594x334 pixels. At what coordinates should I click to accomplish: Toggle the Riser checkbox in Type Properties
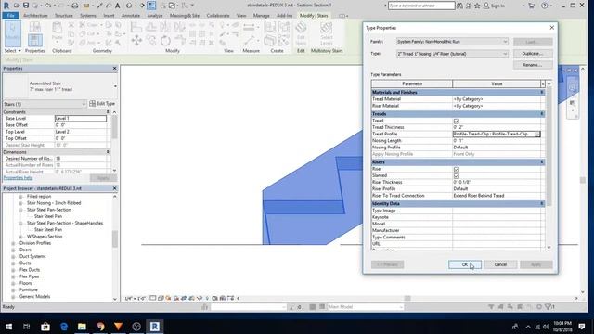456,169
